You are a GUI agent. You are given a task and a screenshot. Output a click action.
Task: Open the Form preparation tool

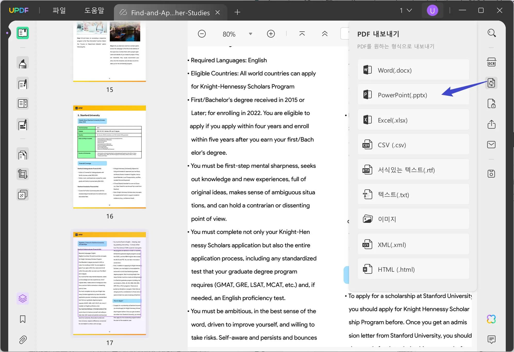coord(23,103)
